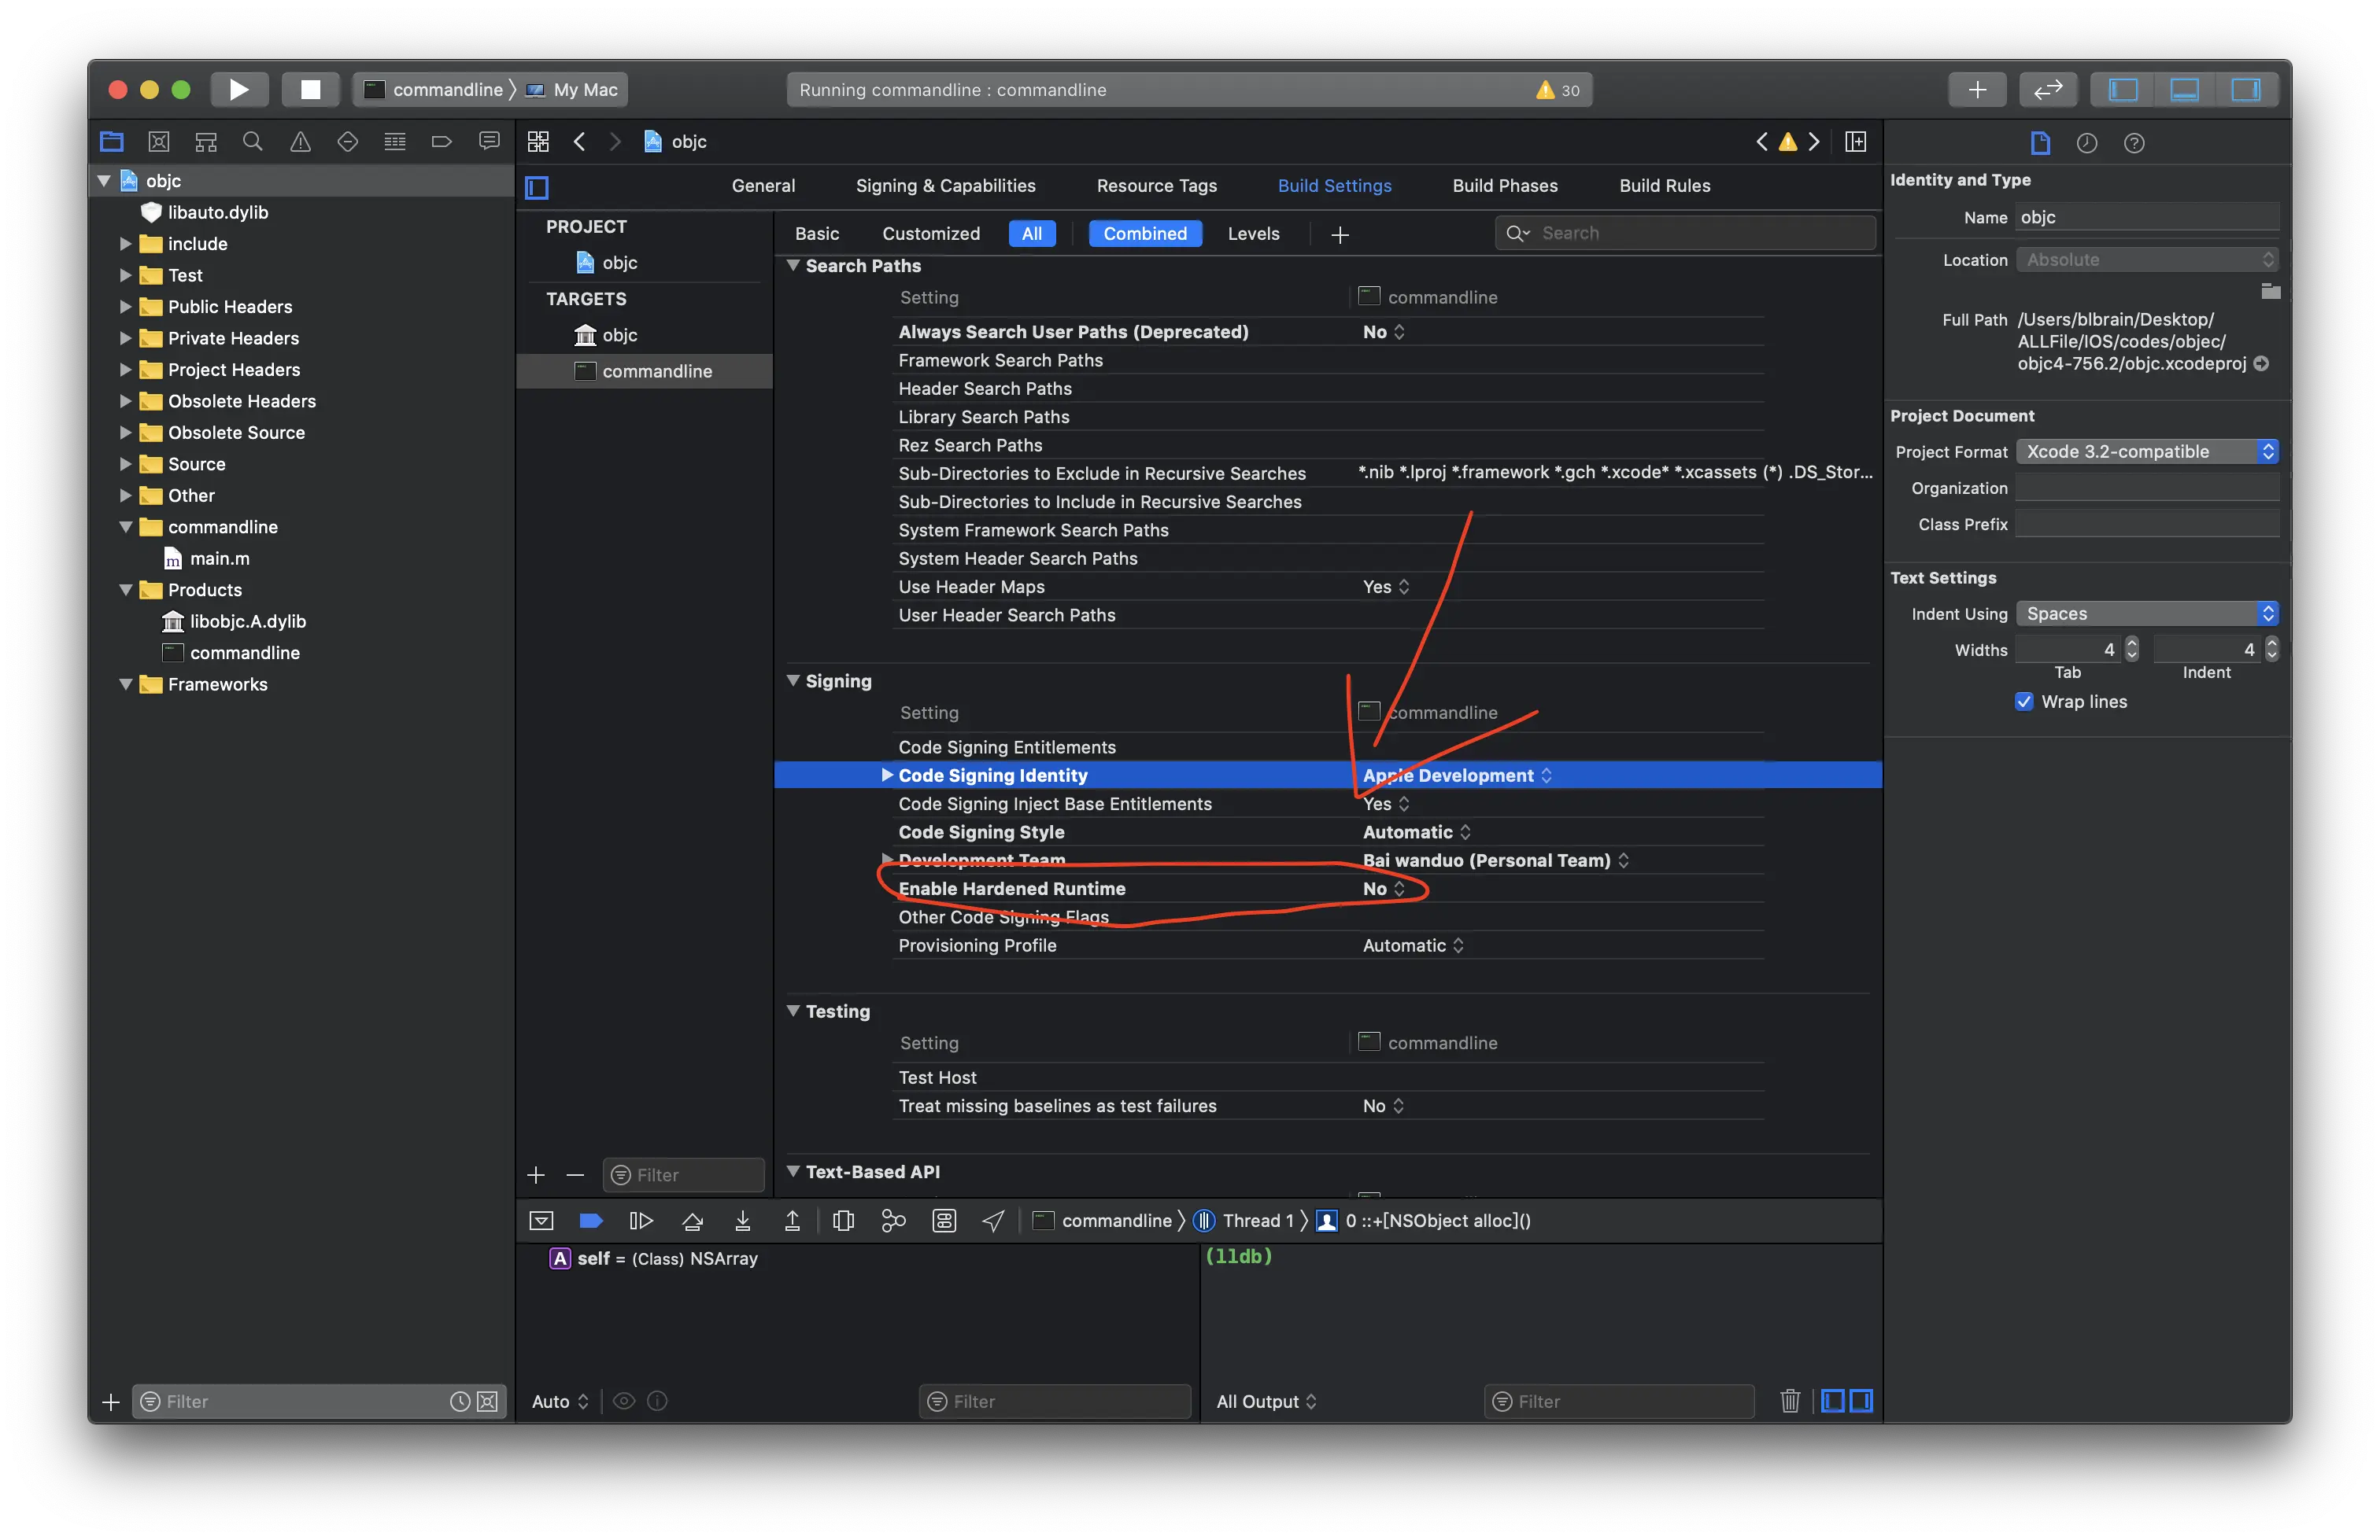The width and height of the screenshot is (2380, 1540).
Task: Click the Levels filter button
Action: [1253, 234]
